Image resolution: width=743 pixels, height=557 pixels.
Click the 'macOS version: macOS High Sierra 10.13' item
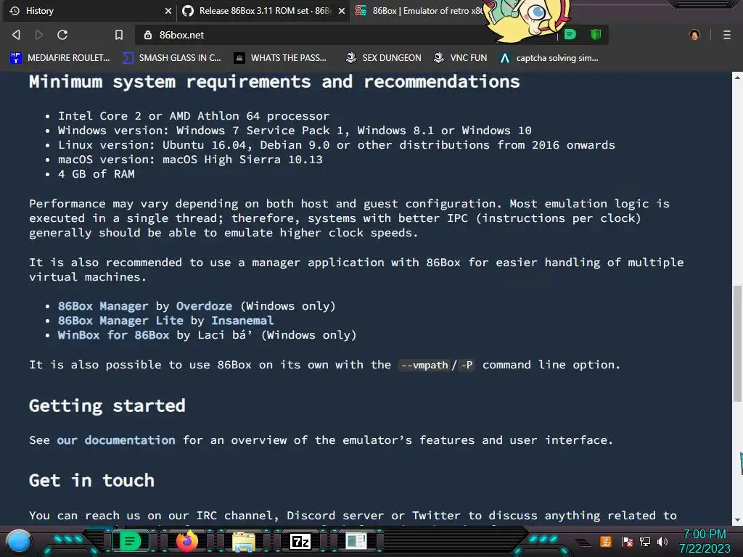pos(190,160)
